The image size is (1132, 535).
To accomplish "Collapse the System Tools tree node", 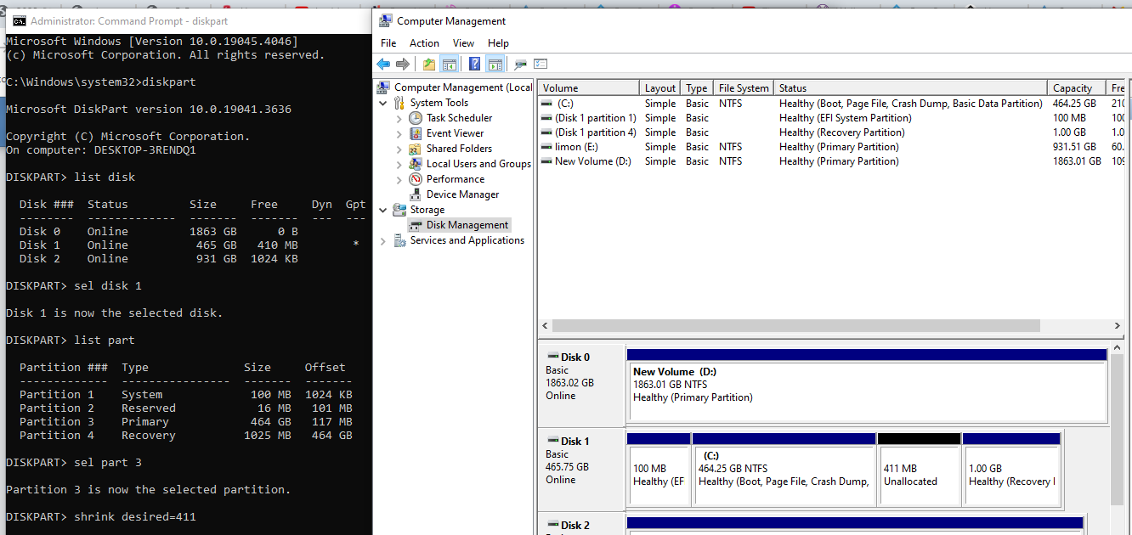I will coord(383,103).
